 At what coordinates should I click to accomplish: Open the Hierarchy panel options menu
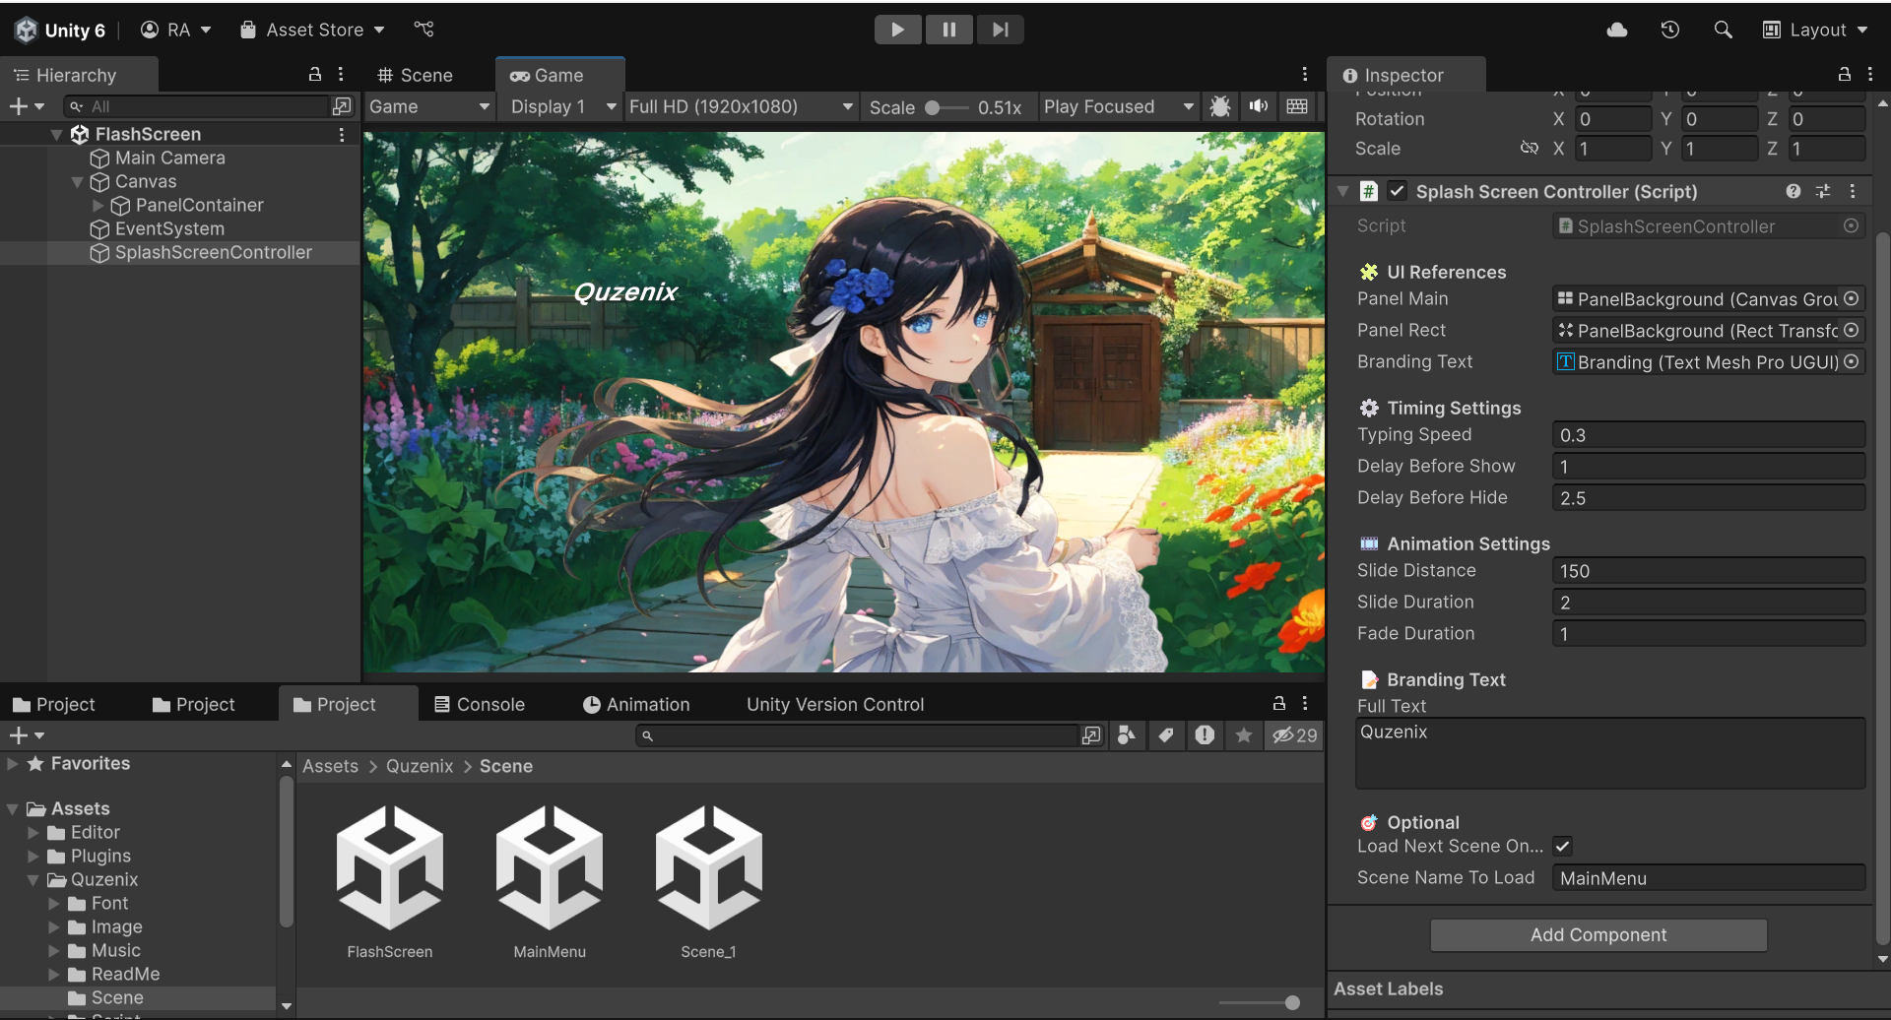[341, 74]
